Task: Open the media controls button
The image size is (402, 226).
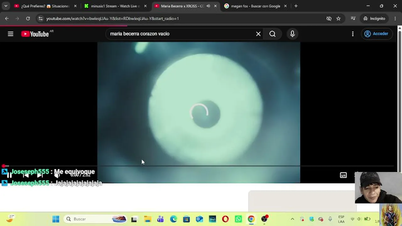Action: click(x=353, y=19)
